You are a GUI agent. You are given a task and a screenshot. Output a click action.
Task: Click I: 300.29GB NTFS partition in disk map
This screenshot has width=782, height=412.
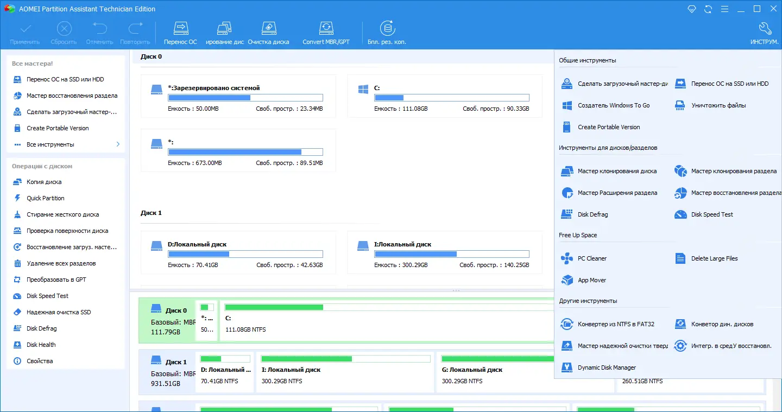pos(345,372)
